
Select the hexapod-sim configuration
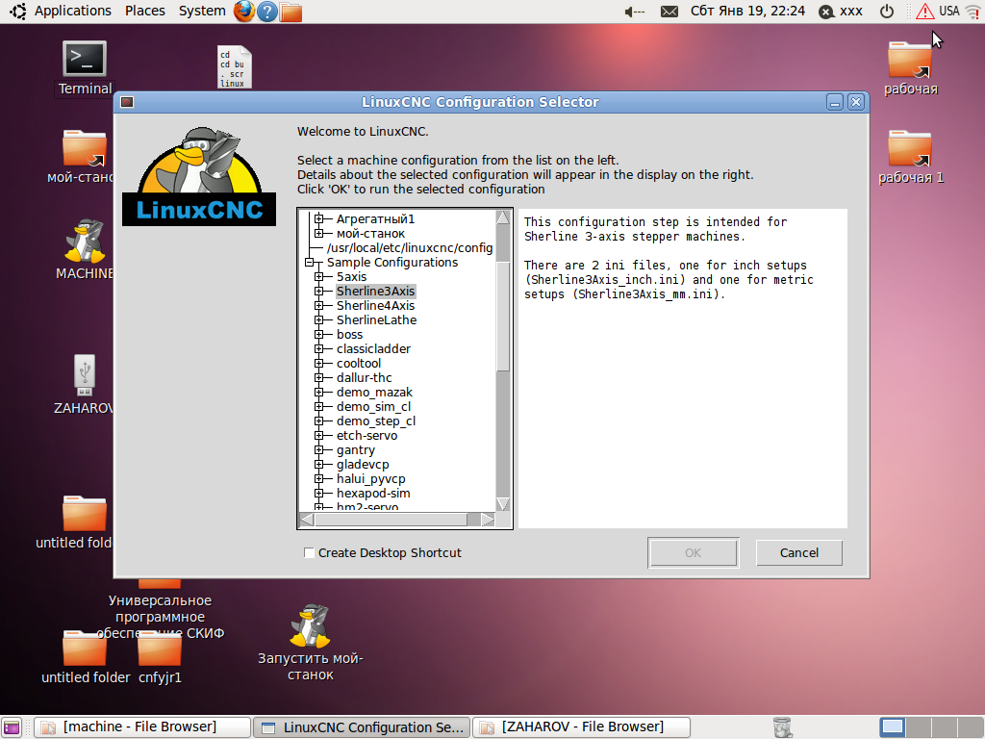point(373,494)
